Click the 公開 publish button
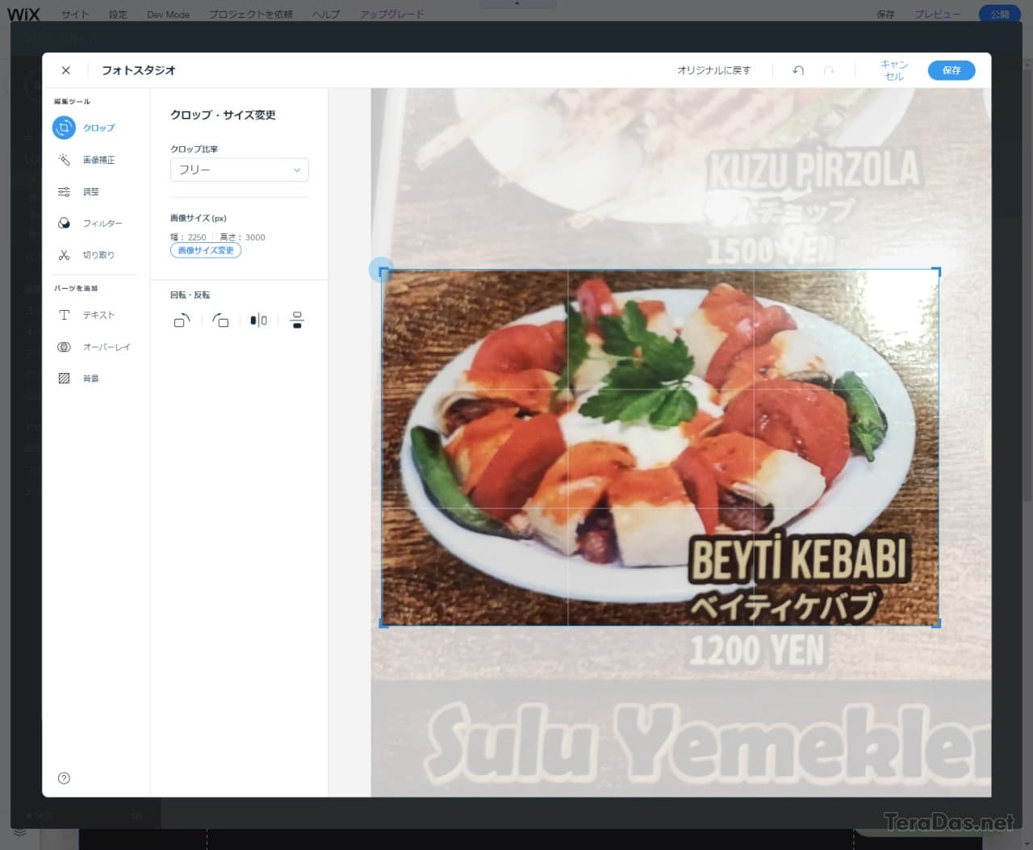1033x850 pixels. pyautogui.click(x=1000, y=15)
